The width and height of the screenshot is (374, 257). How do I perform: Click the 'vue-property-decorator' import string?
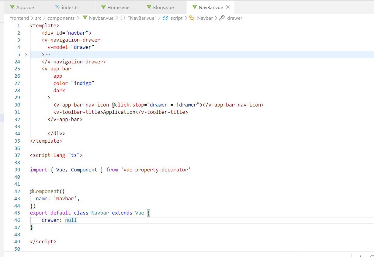pos(156,170)
